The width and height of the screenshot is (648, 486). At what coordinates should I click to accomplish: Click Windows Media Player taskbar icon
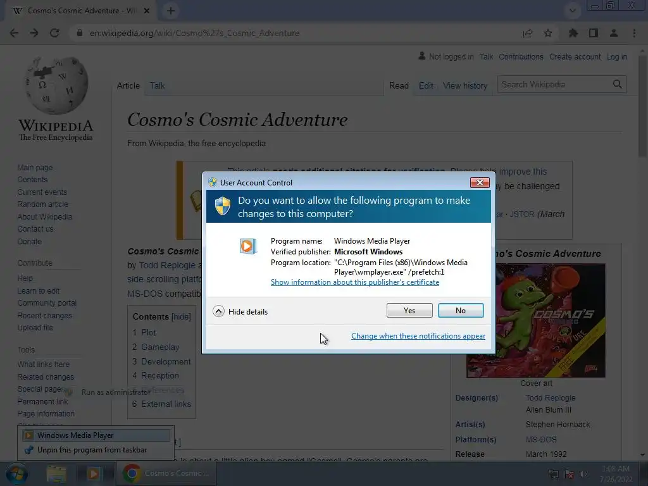94,473
